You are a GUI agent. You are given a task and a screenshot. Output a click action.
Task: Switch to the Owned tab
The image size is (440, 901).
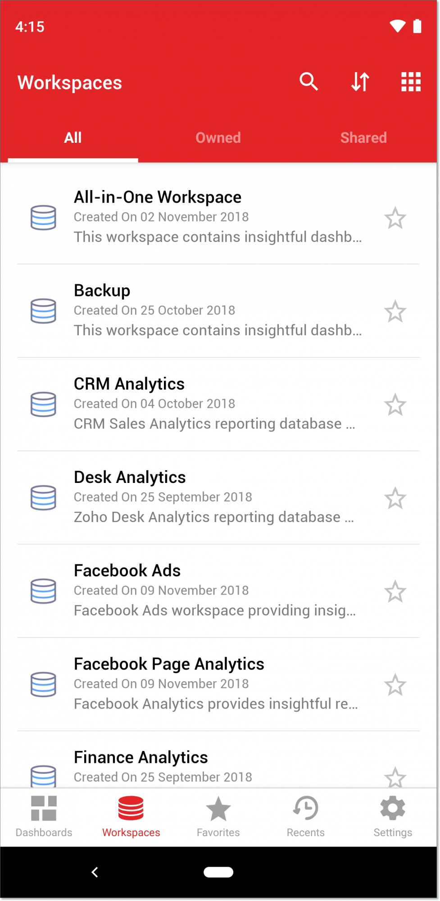[x=218, y=137]
